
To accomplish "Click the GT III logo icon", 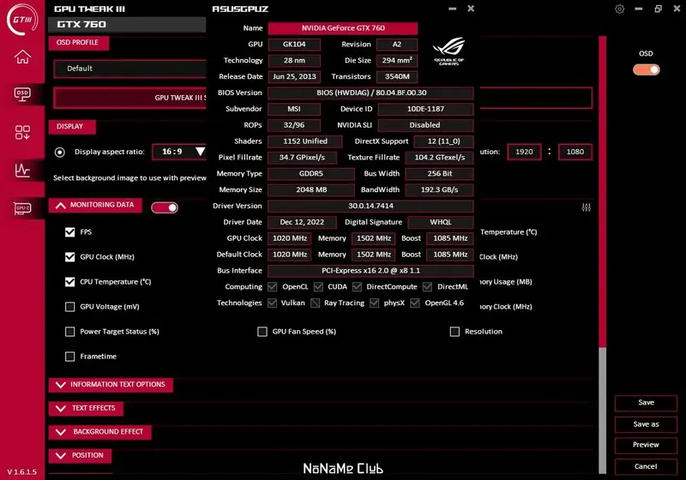I will click(22, 19).
